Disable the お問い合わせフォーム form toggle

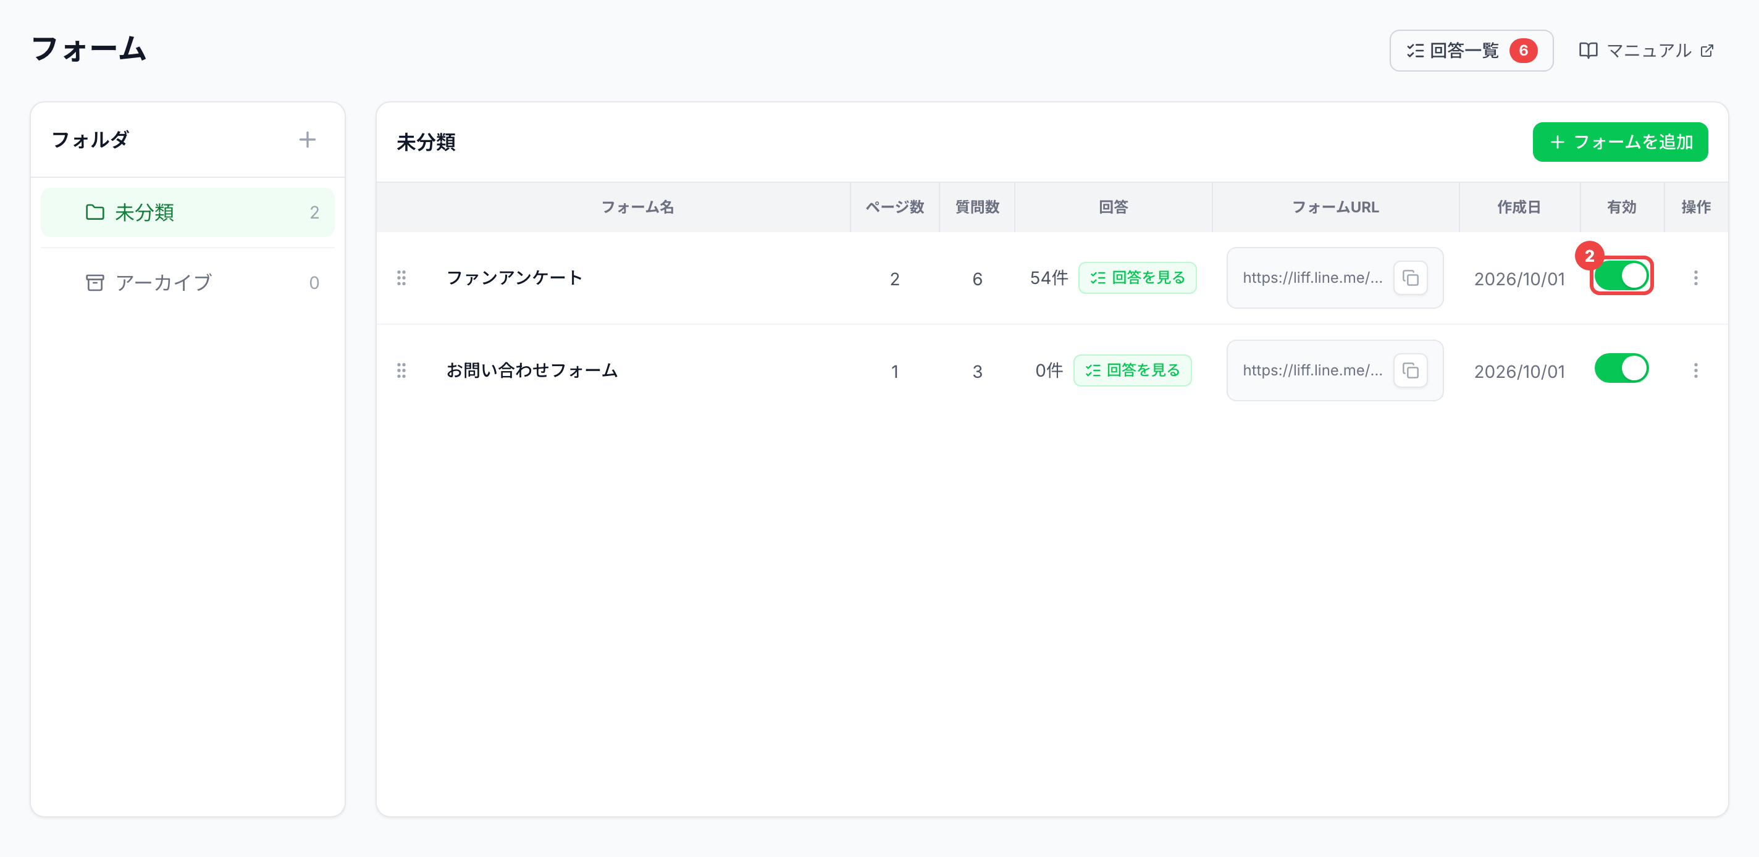click(1621, 369)
